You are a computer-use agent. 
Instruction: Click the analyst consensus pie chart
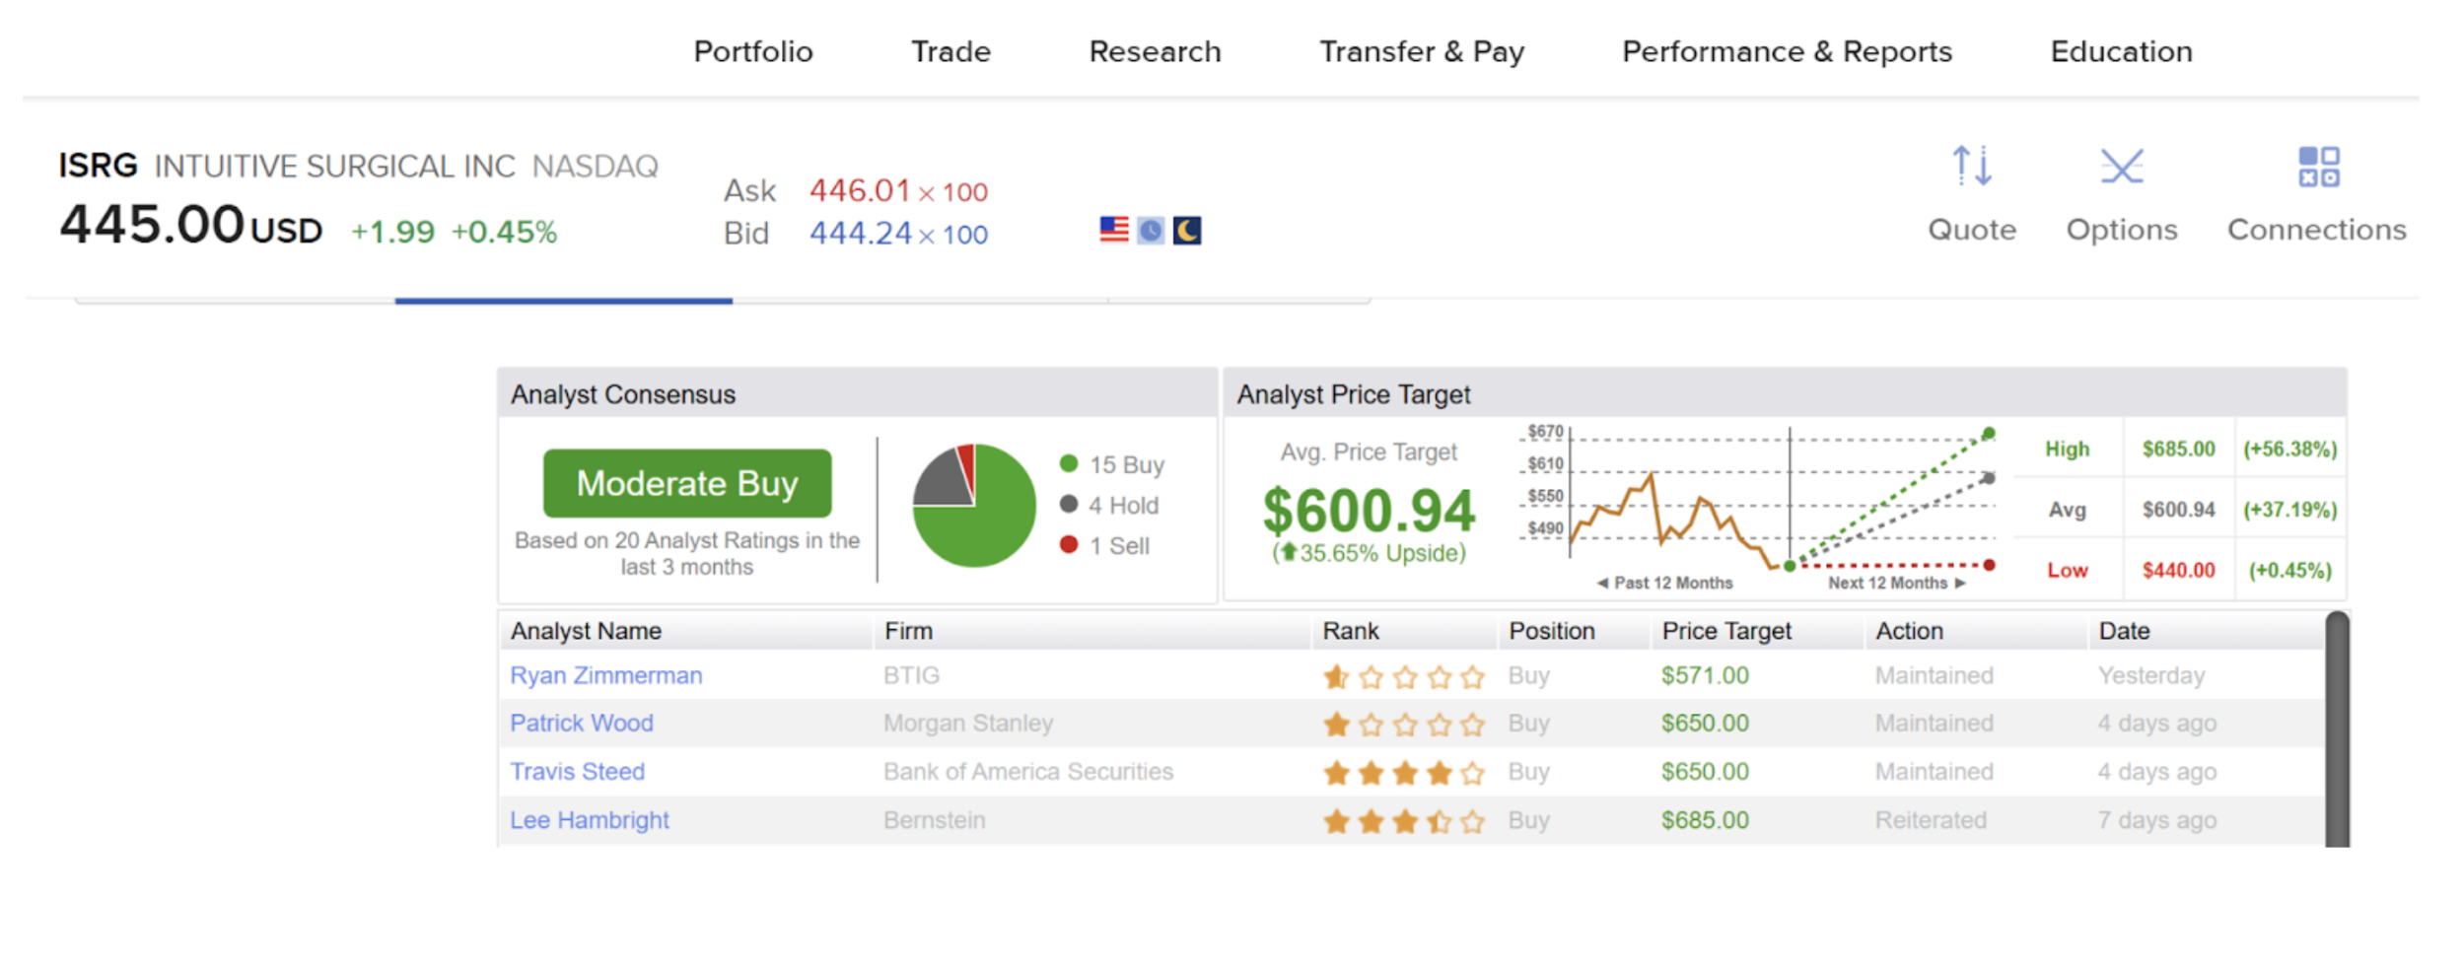click(973, 506)
